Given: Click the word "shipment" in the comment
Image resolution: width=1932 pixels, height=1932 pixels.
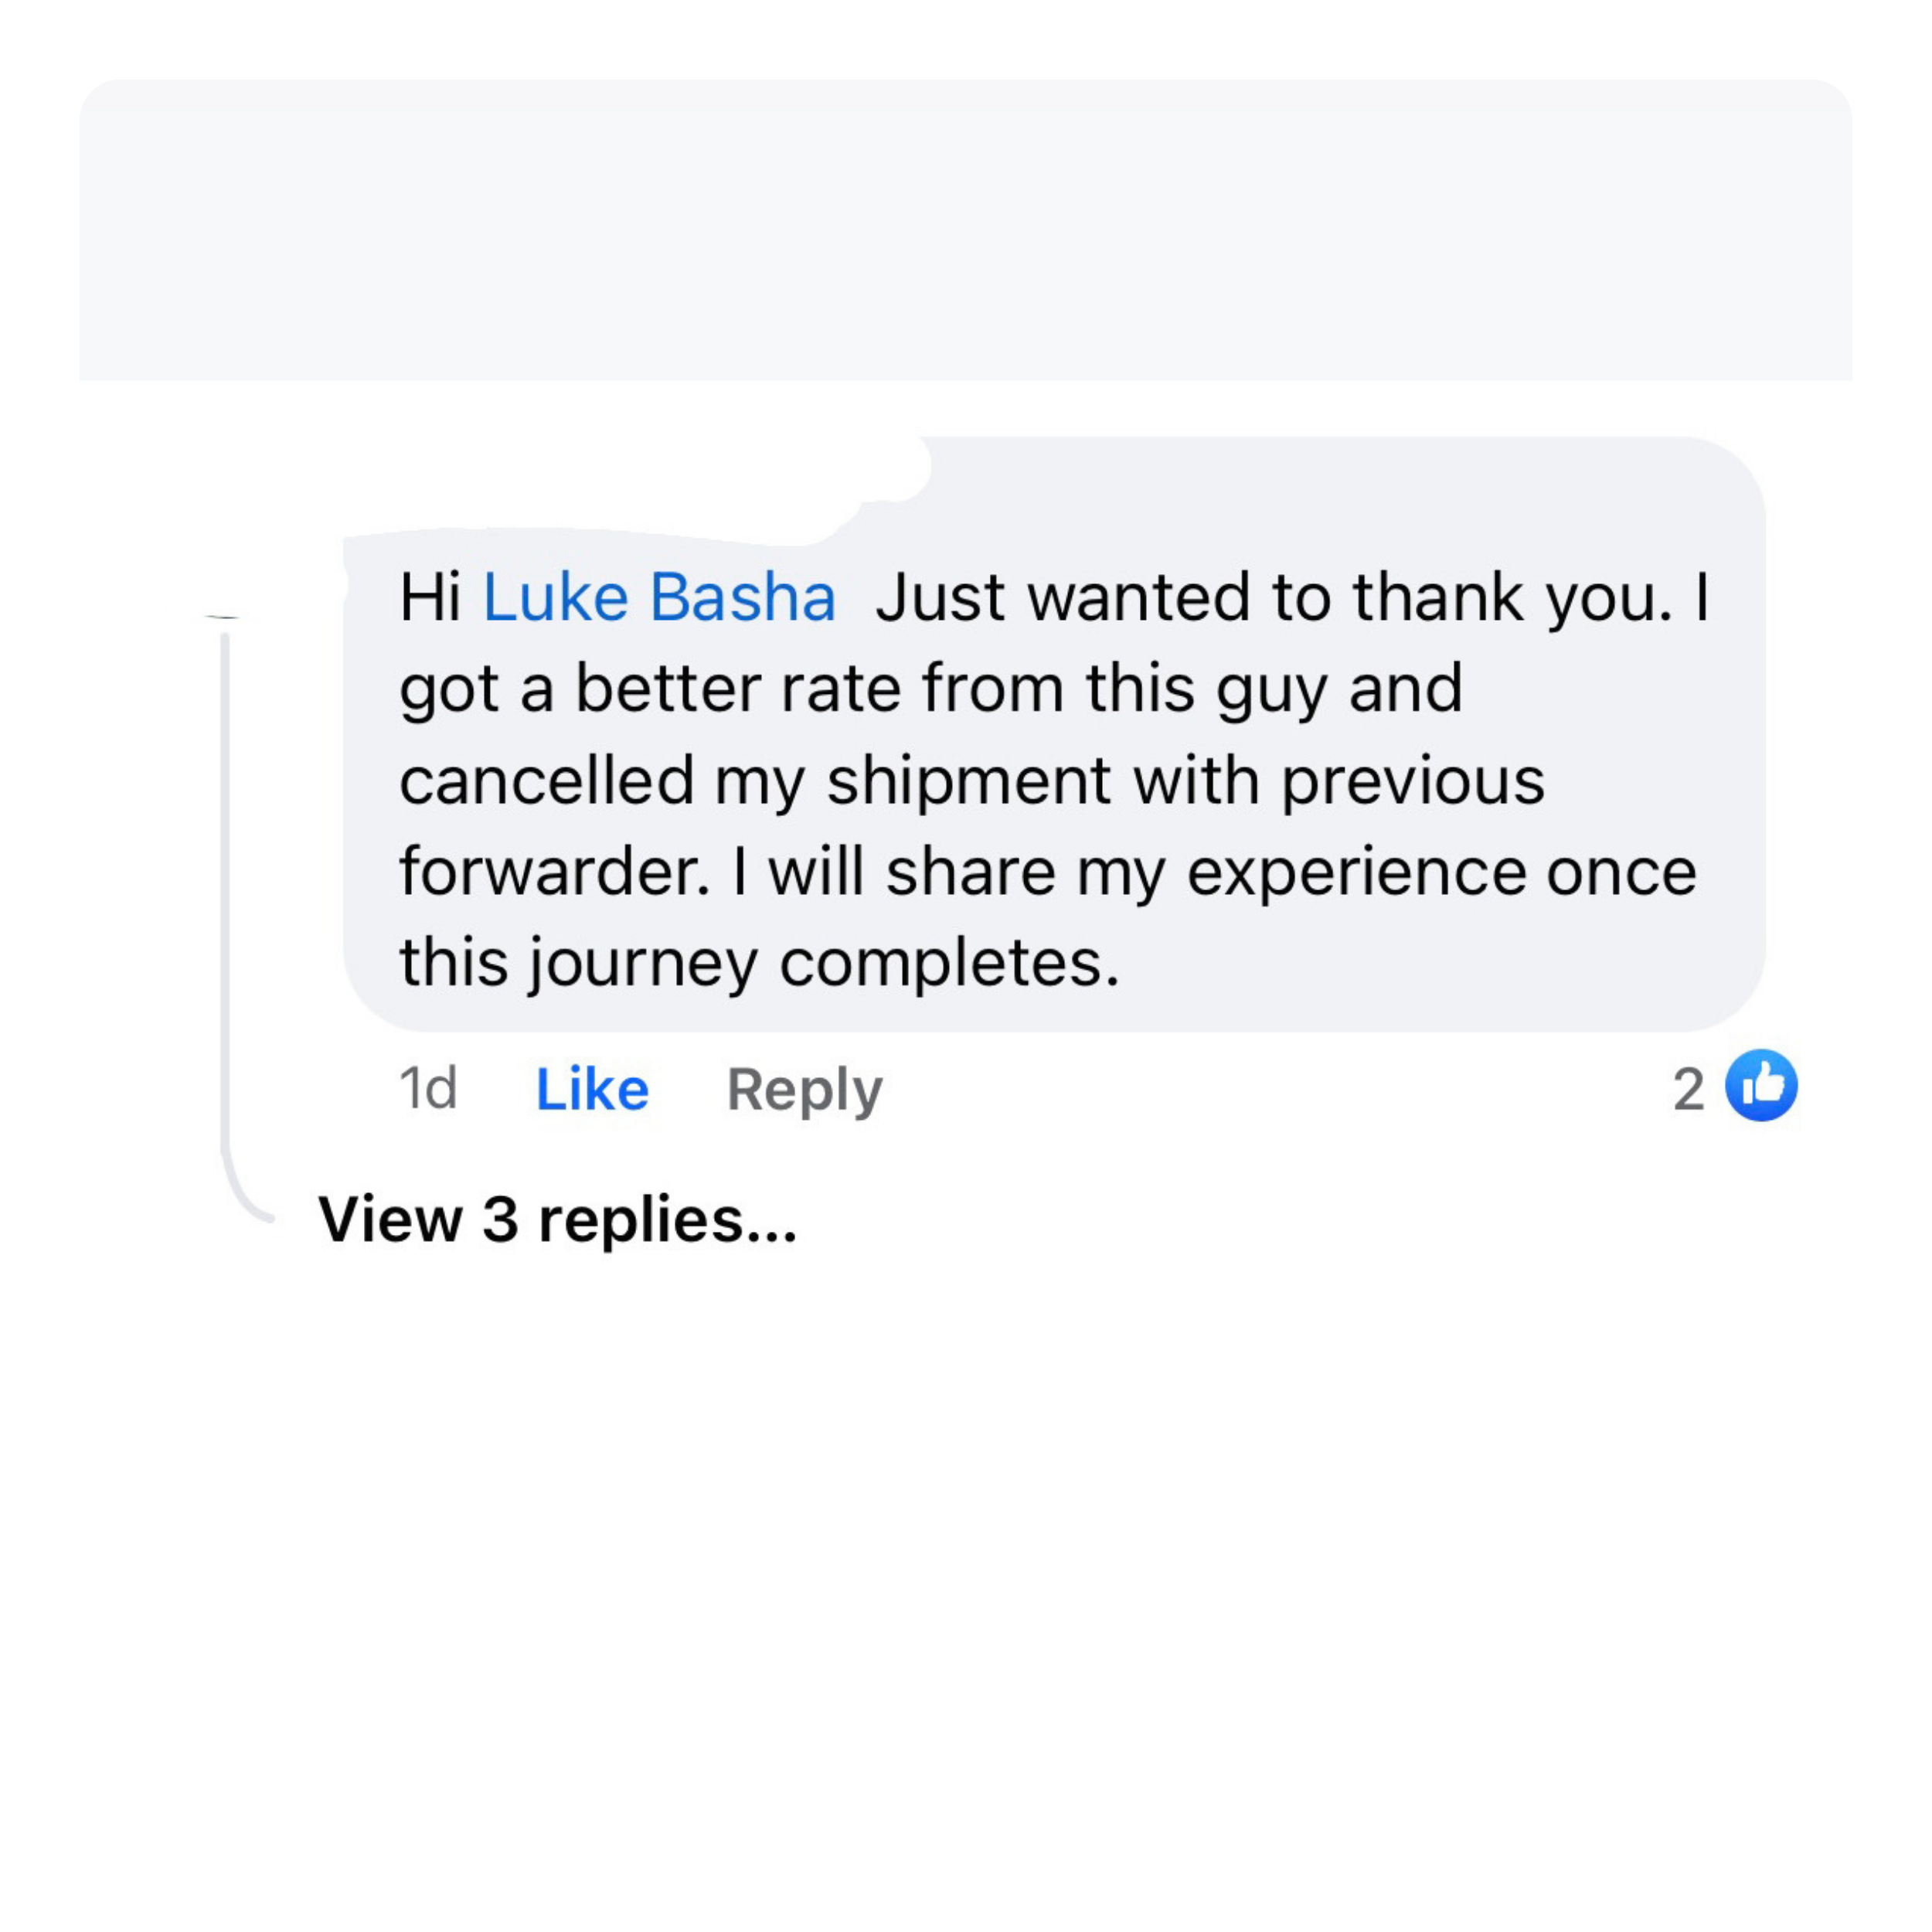Looking at the screenshot, I should click(x=968, y=781).
